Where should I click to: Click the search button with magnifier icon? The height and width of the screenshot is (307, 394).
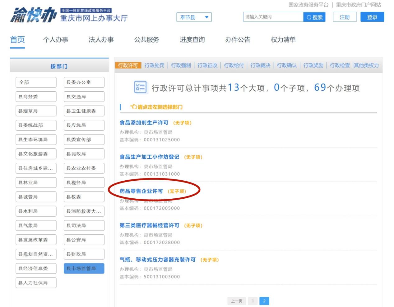[314, 17]
